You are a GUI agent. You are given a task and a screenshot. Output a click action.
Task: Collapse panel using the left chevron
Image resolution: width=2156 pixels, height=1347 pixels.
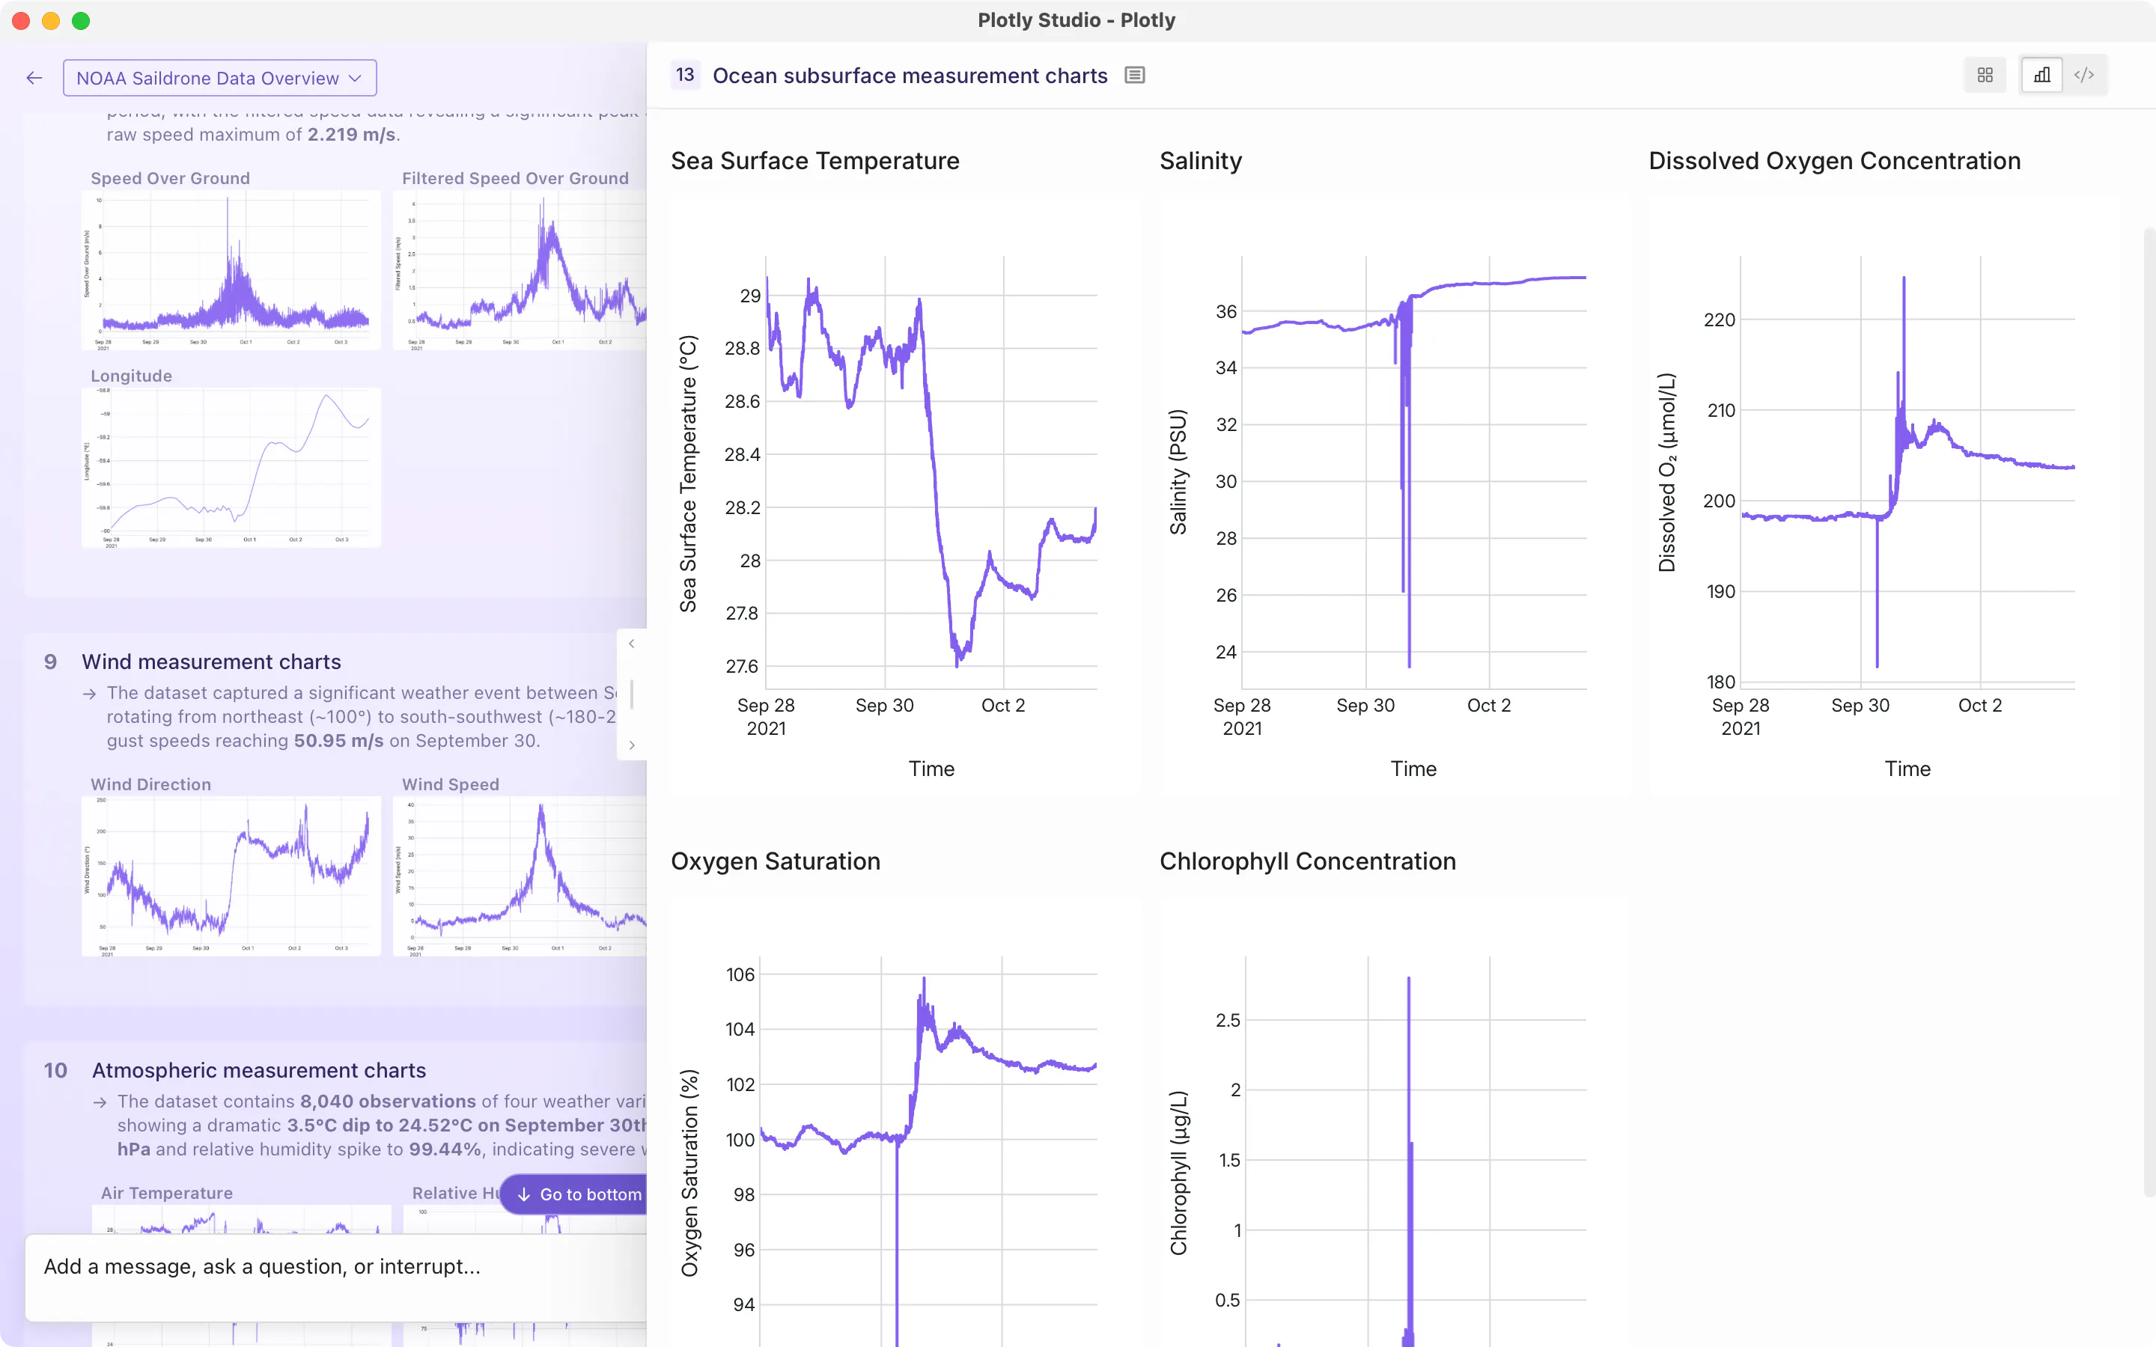click(x=632, y=644)
